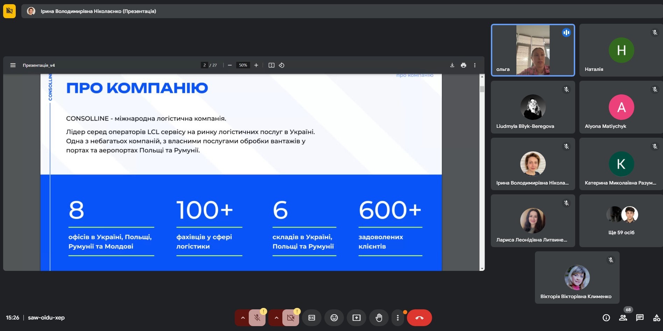The height and width of the screenshot is (331, 663).
Task: Toggle microphone on or off
Action: click(257, 318)
